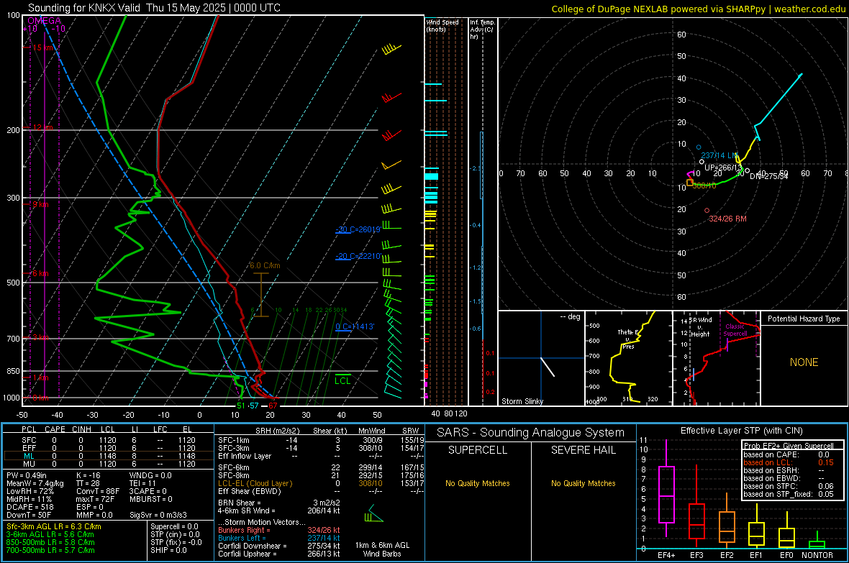Click the '0 C=11413'' freezing level label
Image resolution: width=849 pixels, height=563 pixels.
tap(355, 326)
